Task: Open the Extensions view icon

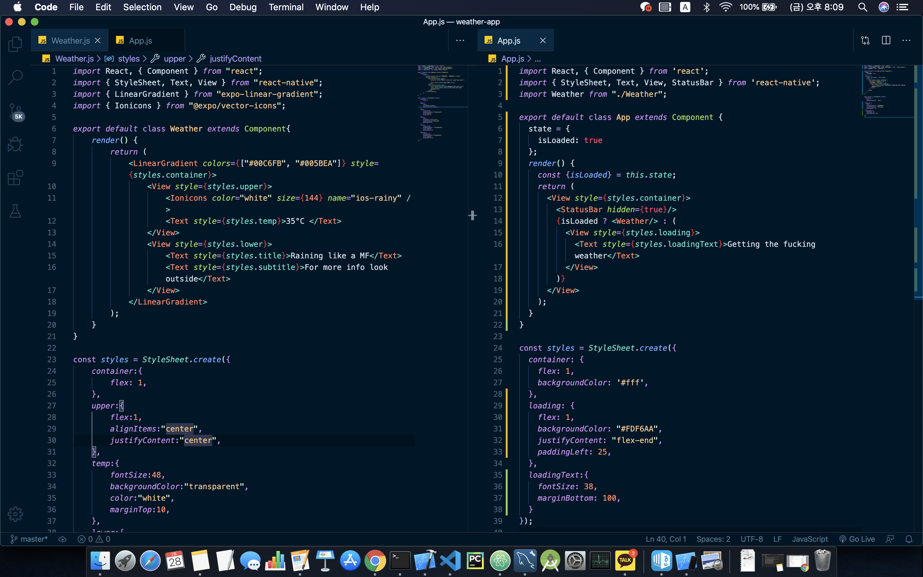Action: [x=15, y=178]
